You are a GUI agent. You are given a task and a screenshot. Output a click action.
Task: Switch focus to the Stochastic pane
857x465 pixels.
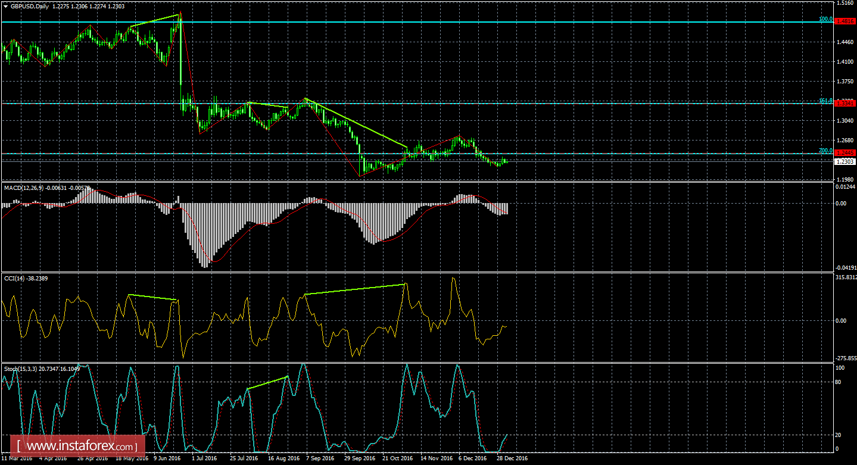tap(417, 411)
